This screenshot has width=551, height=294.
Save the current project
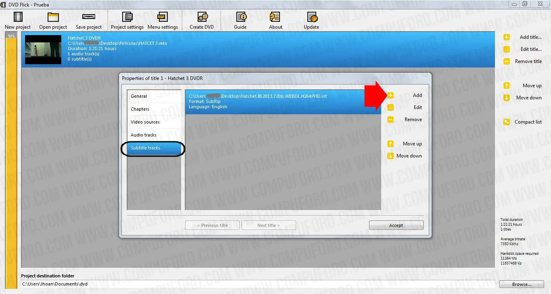pos(88,20)
